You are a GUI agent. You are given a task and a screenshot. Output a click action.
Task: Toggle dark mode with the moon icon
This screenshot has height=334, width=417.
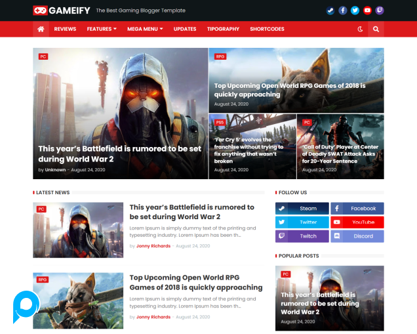(x=360, y=29)
